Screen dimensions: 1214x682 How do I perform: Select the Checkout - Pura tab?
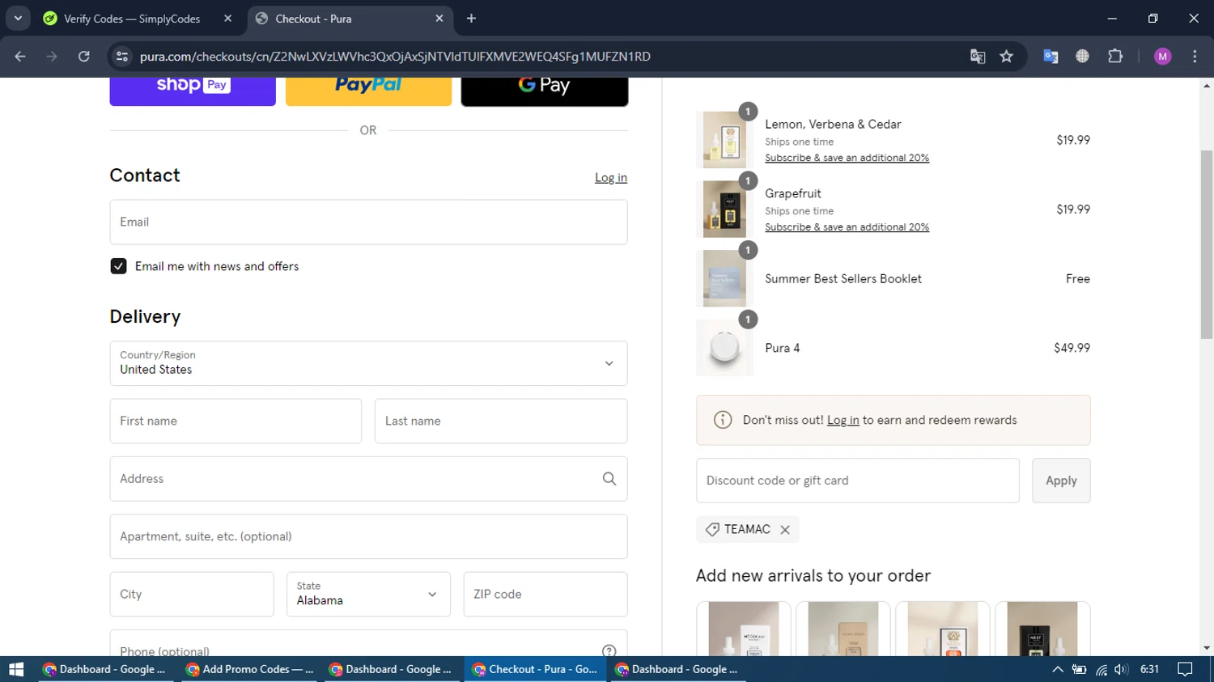[x=312, y=19]
